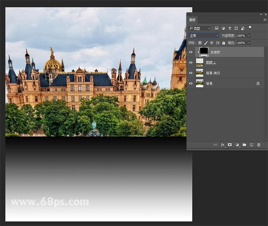Click the delete layer trash icon
Image resolution: width=268 pixels, height=226 pixels.
[259, 145]
